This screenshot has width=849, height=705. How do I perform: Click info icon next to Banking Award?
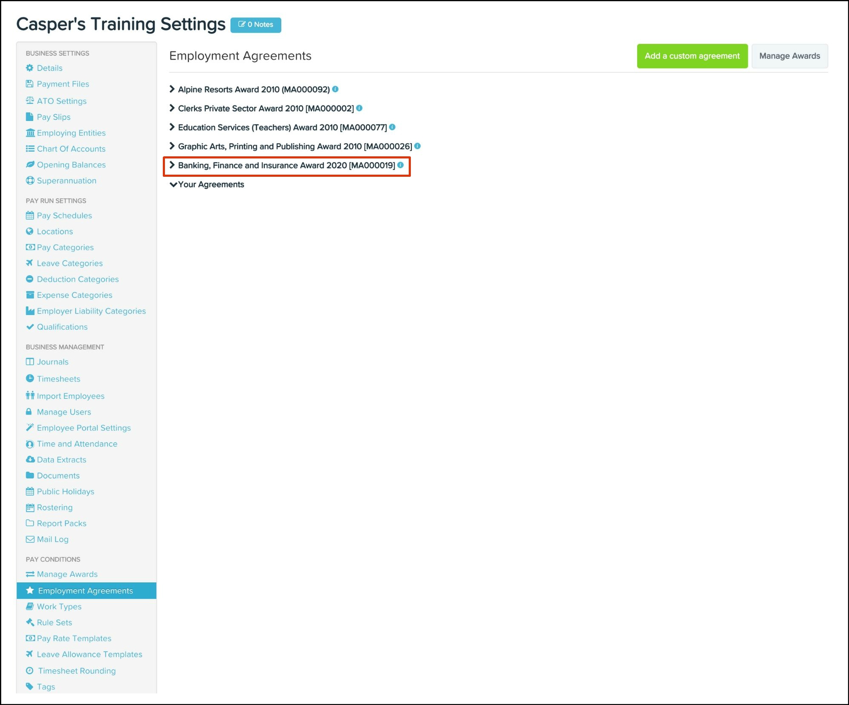[x=401, y=165]
